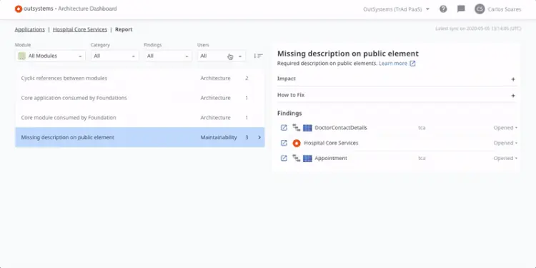This screenshot has width=536, height=268.
Task: Click the orange application icon for Hospital Core Services
Action: tap(297, 143)
